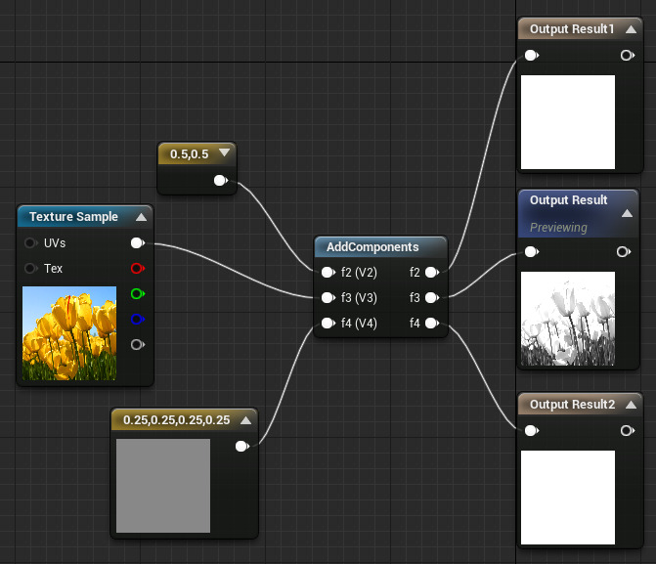Click the UVs input pin on Texture Sample
The image size is (656, 564).
(31, 242)
